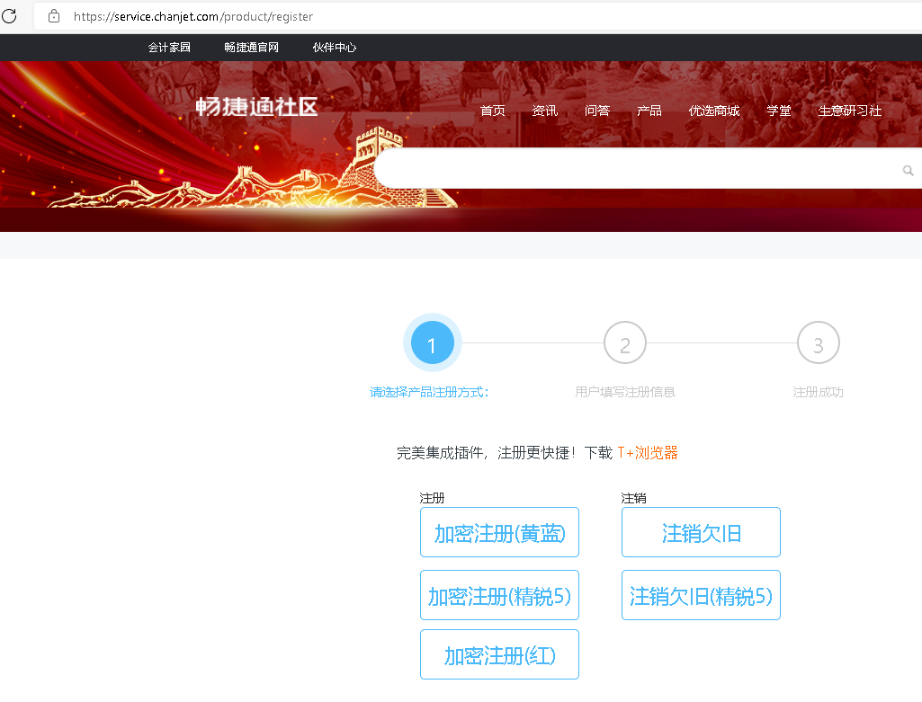Open the 学堂 navigation item
The height and width of the screenshot is (702, 922).
779,111
